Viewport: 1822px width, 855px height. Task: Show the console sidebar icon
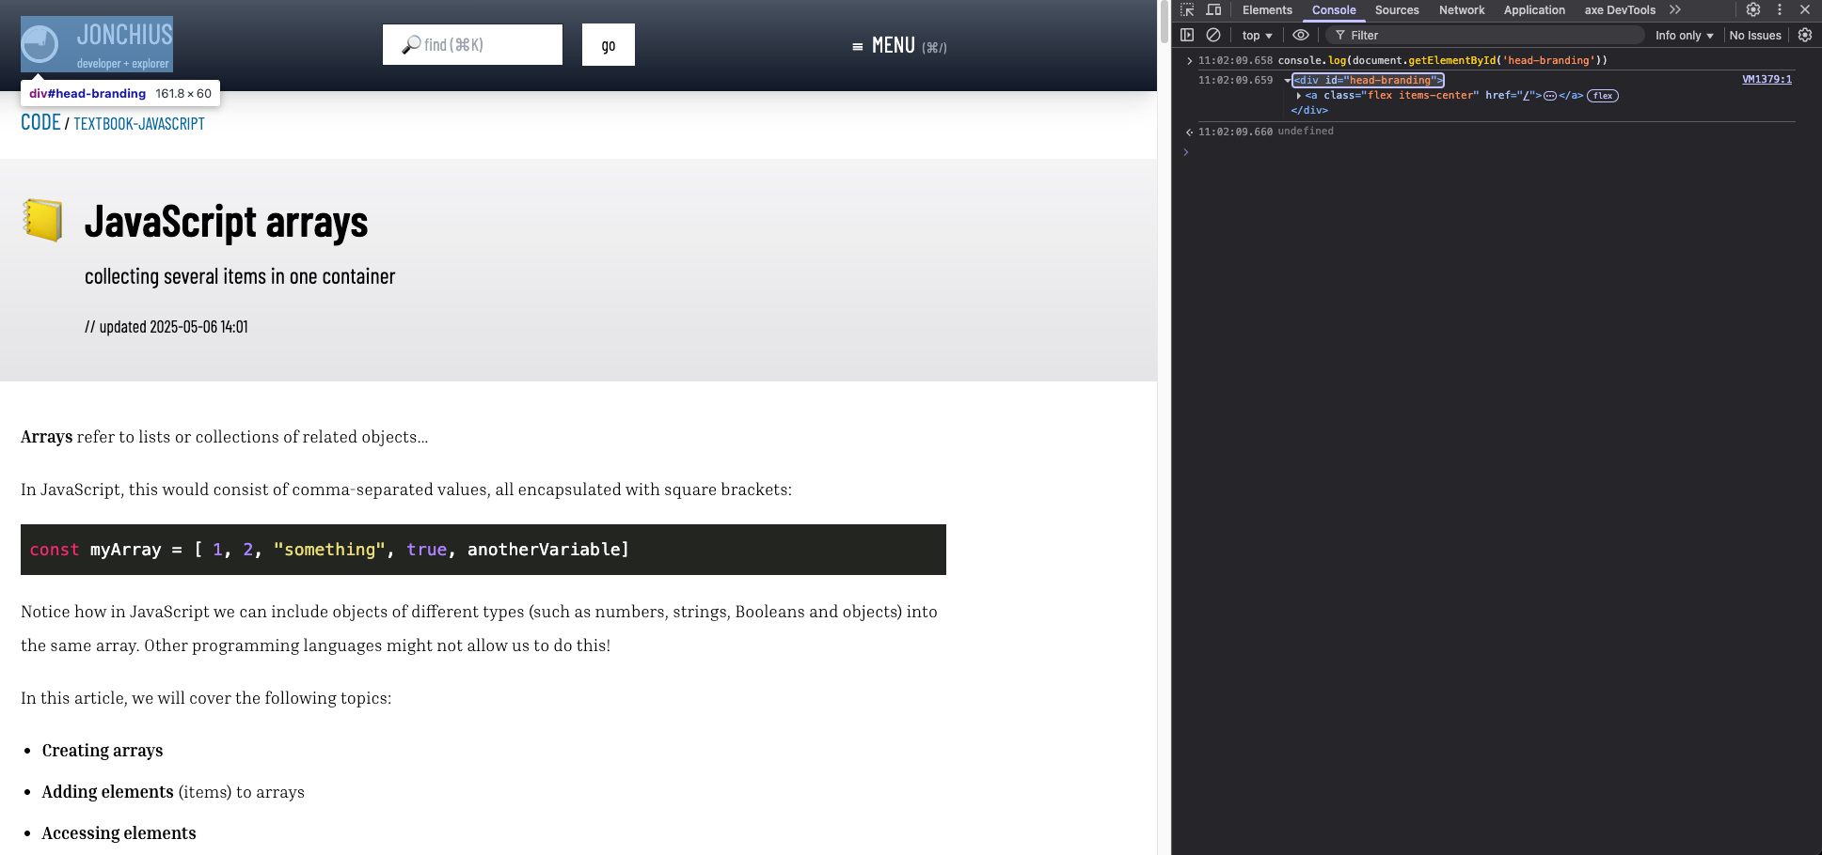(1187, 36)
